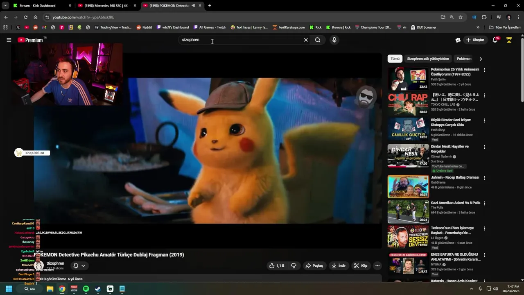The height and width of the screenshot is (295, 524).
Task: Play the Pokémon 25 Yıllık Anime thumbnail
Action: pyautogui.click(x=408, y=78)
